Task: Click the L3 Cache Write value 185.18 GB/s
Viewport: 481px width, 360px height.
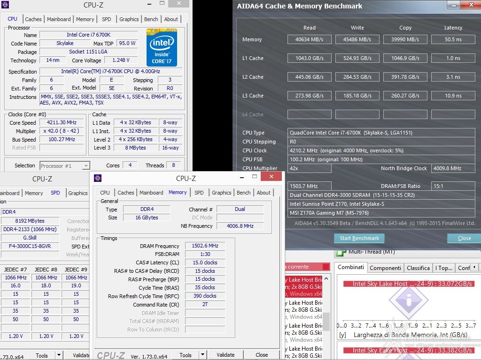Action: click(x=357, y=96)
